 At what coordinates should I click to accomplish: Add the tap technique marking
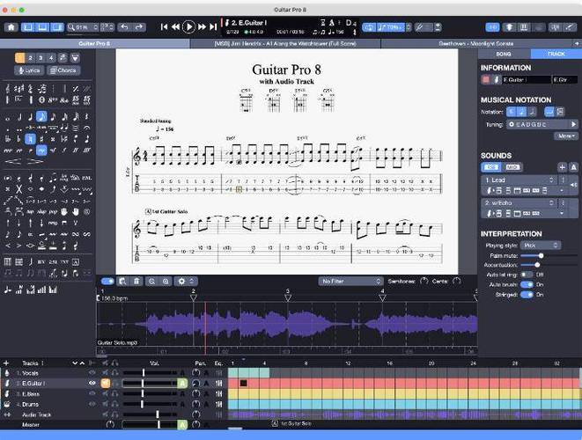click(x=30, y=212)
